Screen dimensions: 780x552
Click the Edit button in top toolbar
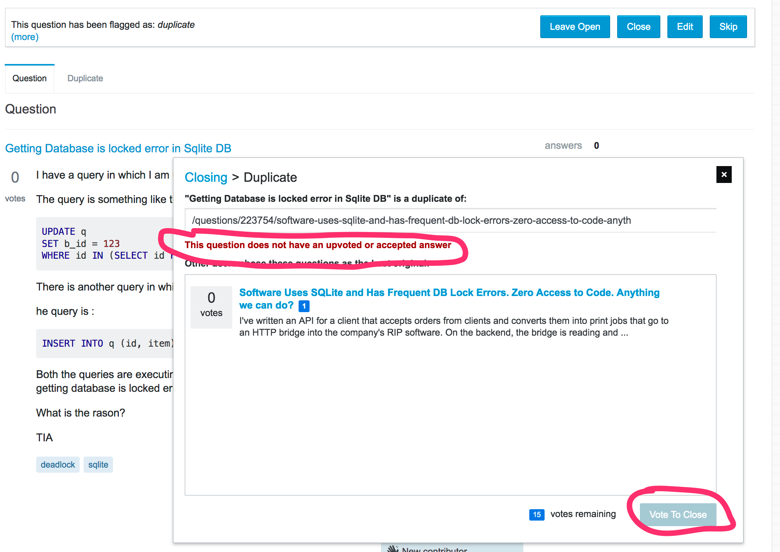pos(685,27)
